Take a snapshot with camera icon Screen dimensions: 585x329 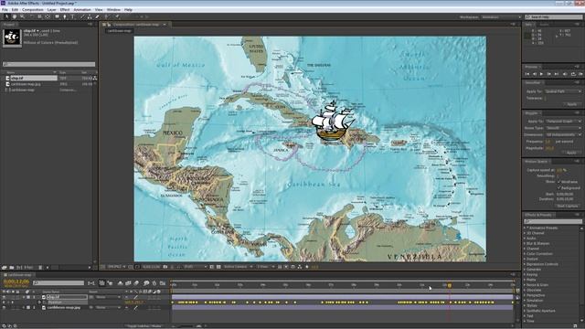(x=165, y=267)
